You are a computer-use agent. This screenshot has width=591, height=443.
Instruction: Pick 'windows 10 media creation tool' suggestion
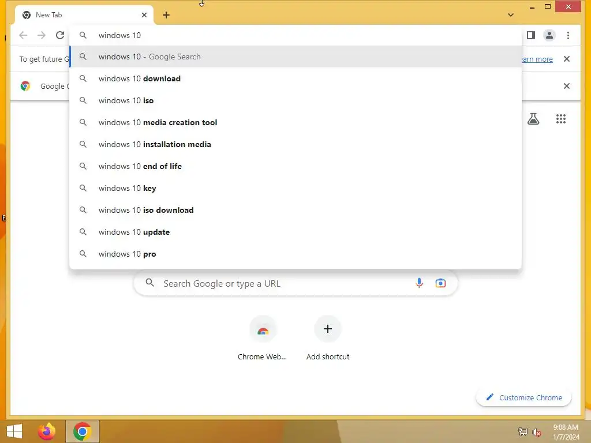pyautogui.click(x=295, y=122)
